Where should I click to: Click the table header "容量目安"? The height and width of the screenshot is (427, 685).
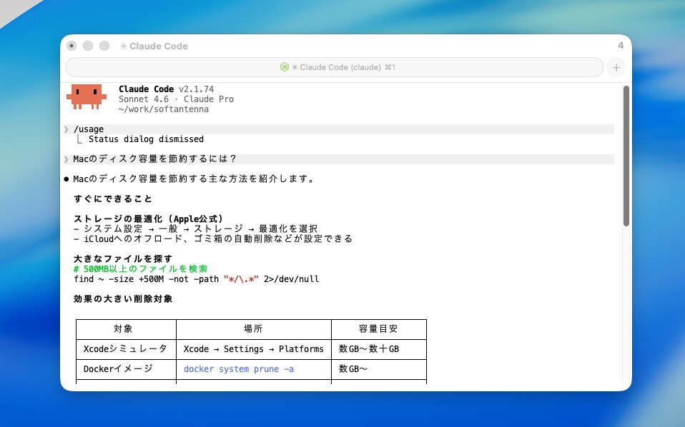pos(378,329)
